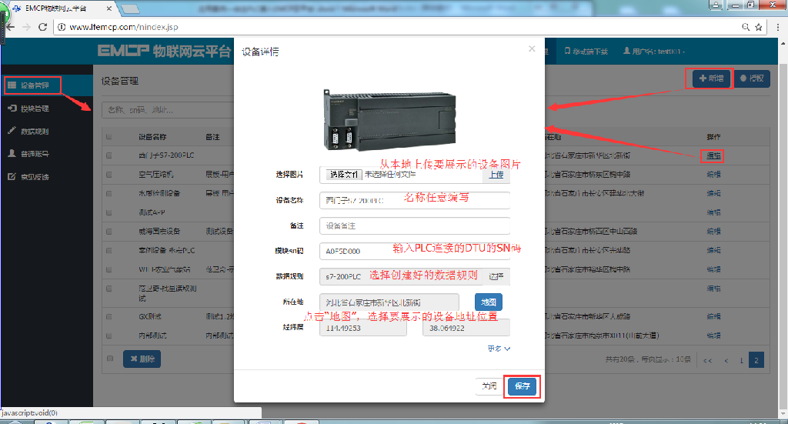Image resolution: width=788 pixels, height=424 pixels.
Task: Open the 地图 map button
Action: (x=489, y=302)
